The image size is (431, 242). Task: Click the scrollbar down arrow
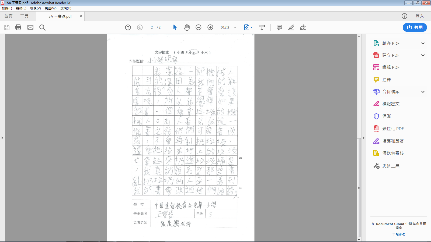(359, 239)
